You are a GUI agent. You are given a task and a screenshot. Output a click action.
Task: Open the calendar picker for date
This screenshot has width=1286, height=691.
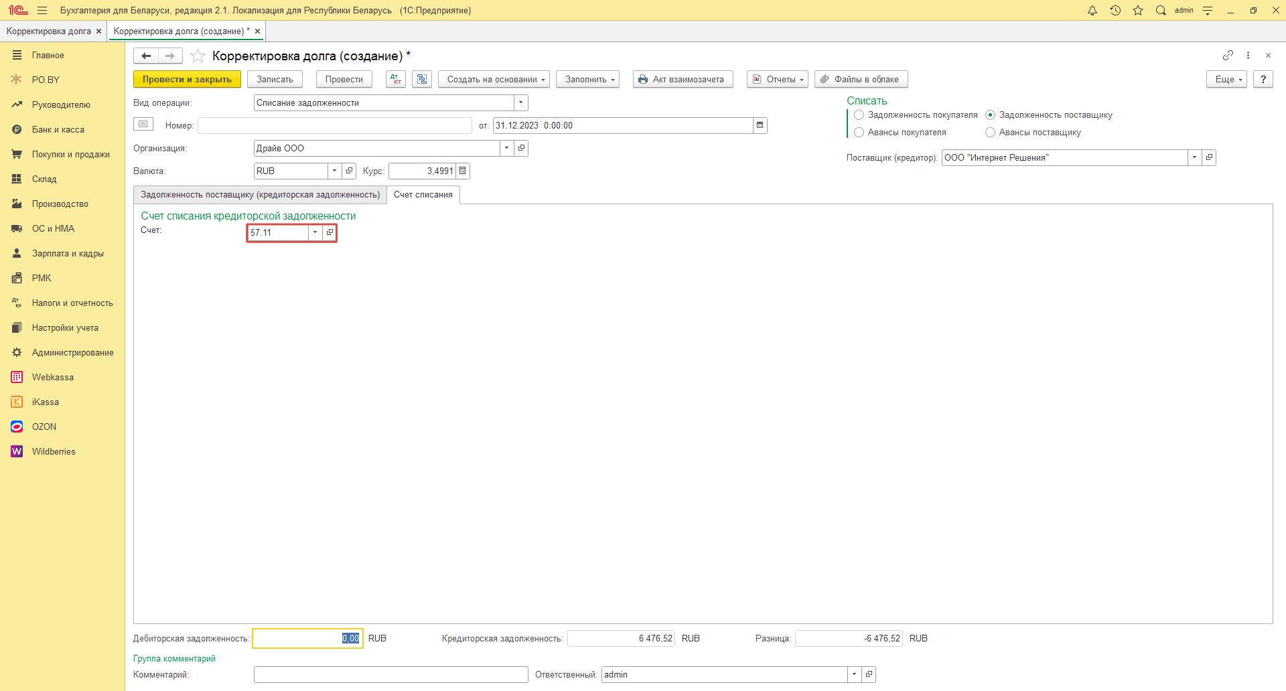(x=760, y=125)
